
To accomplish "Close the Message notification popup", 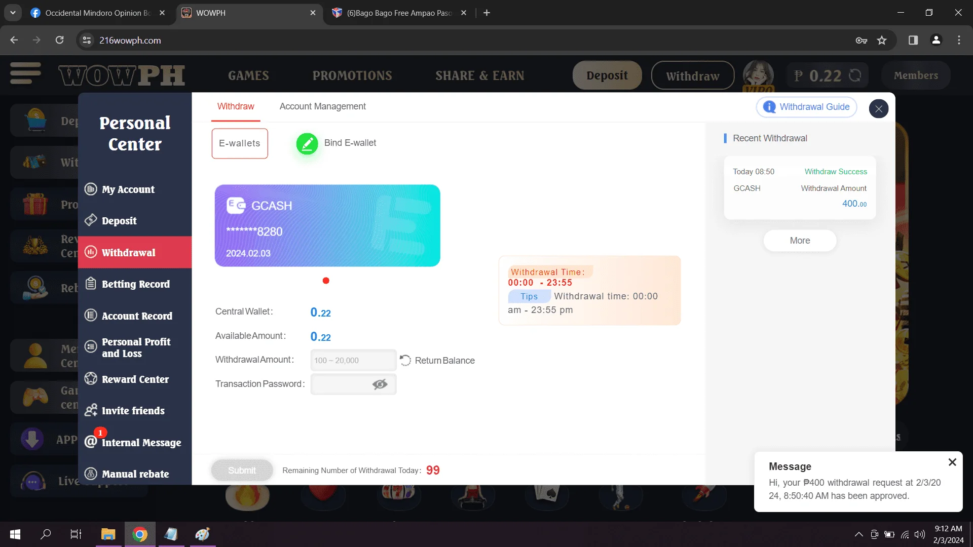I will (x=952, y=462).
